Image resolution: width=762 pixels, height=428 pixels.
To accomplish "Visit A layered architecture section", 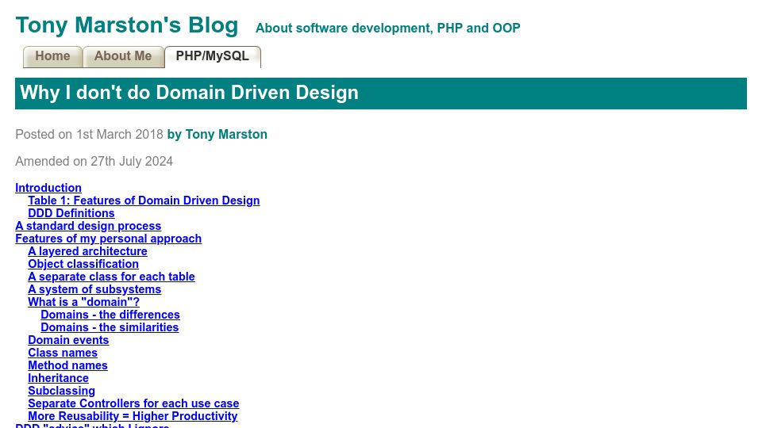I will (87, 251).
